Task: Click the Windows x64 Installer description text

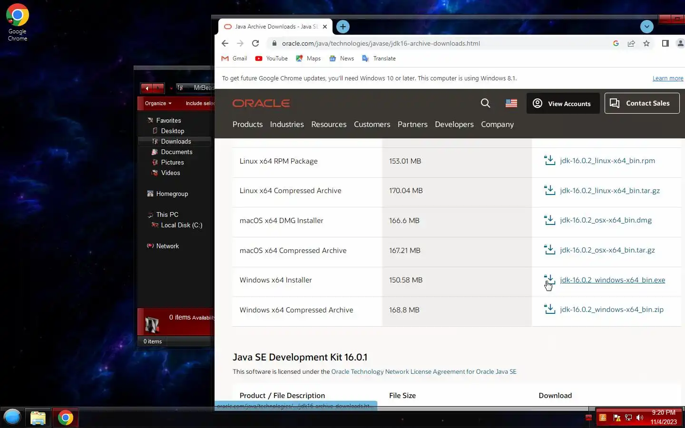Action: 275,280
